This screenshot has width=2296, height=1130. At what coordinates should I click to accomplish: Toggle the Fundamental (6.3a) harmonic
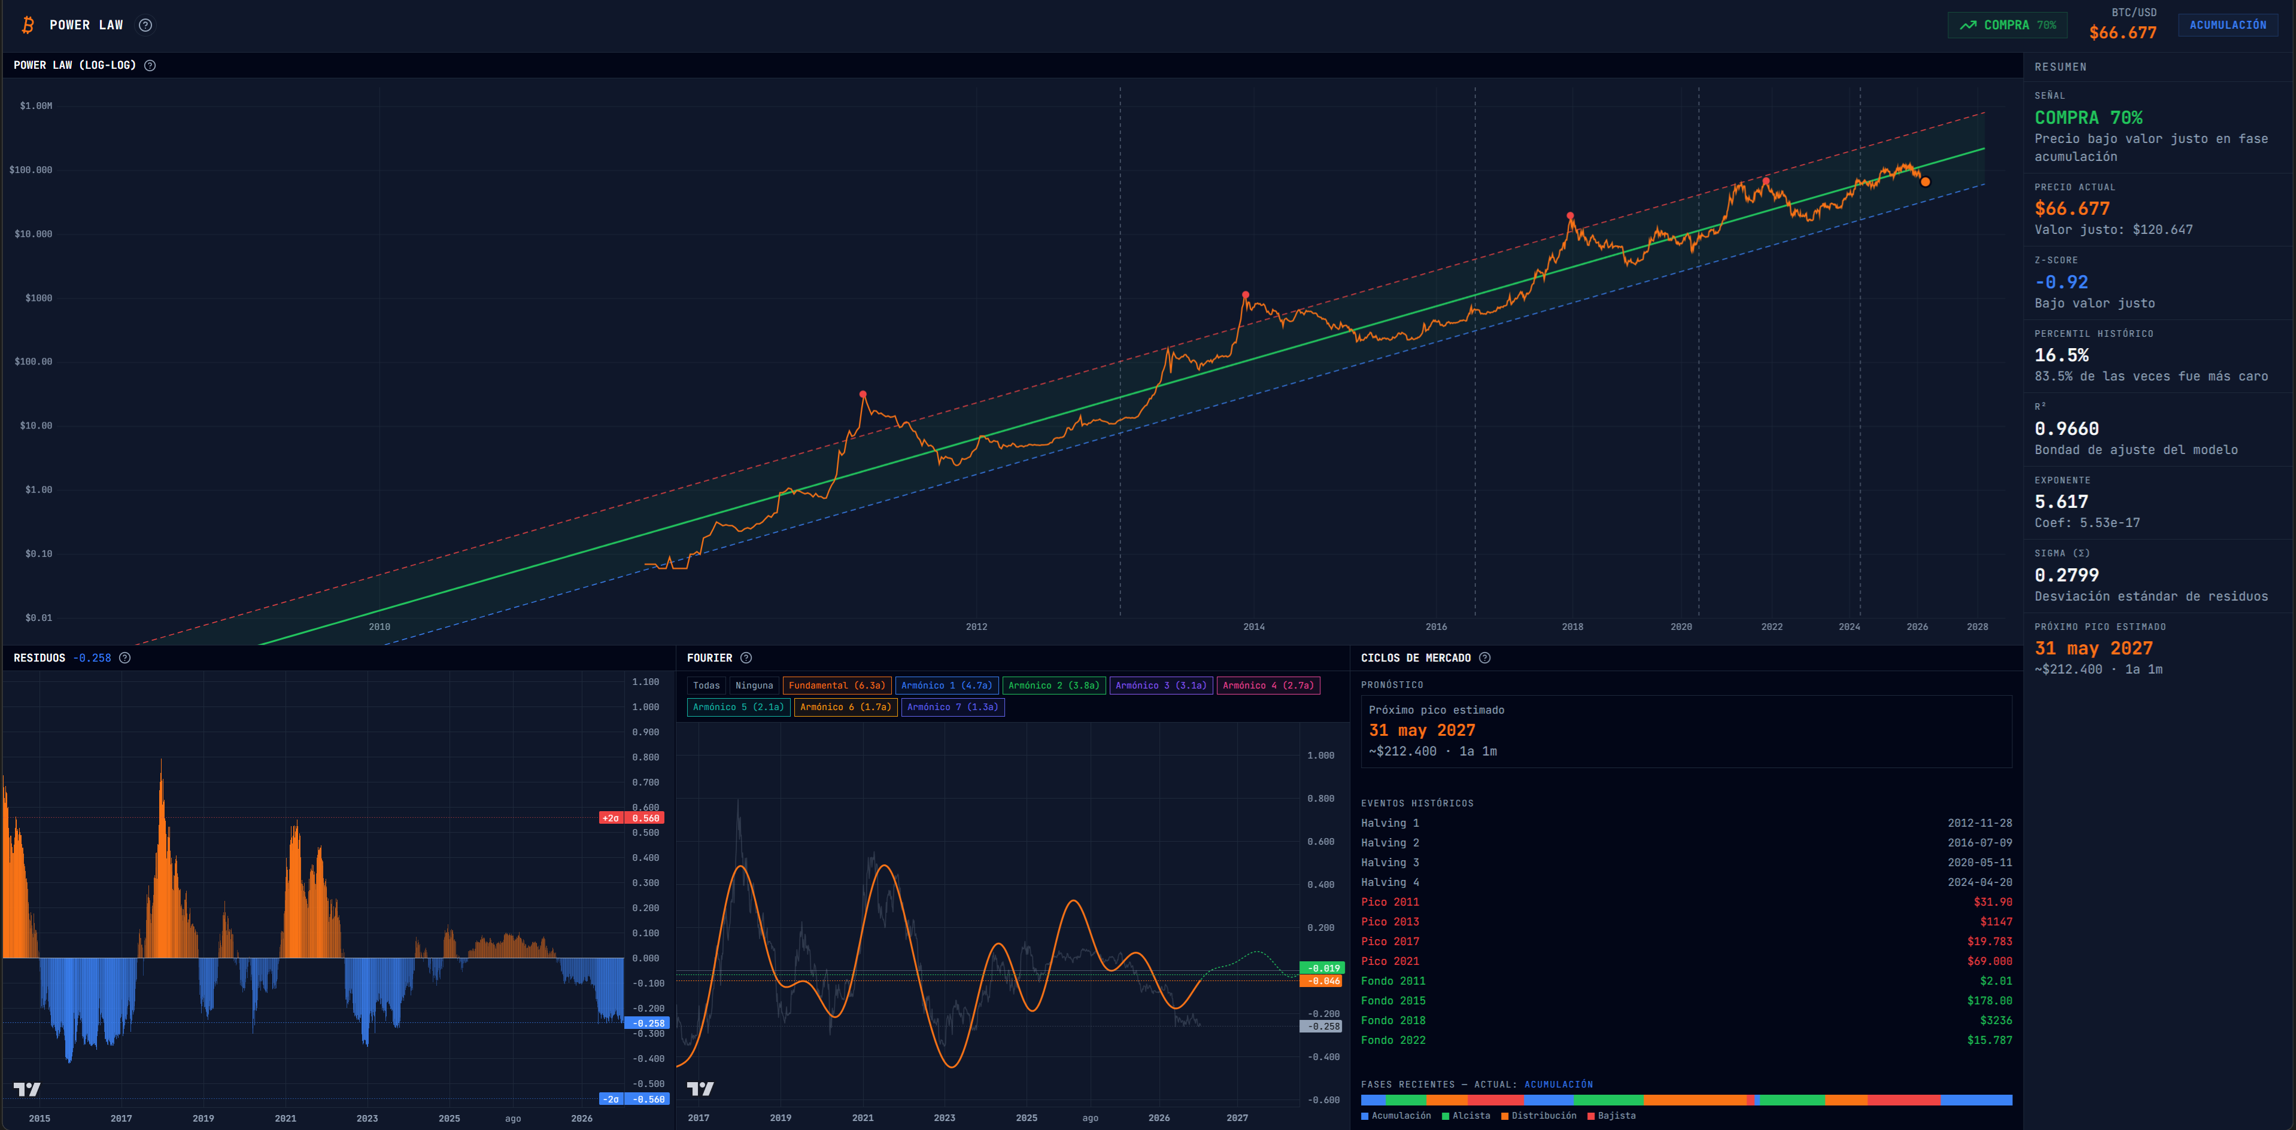pos(836,686)
